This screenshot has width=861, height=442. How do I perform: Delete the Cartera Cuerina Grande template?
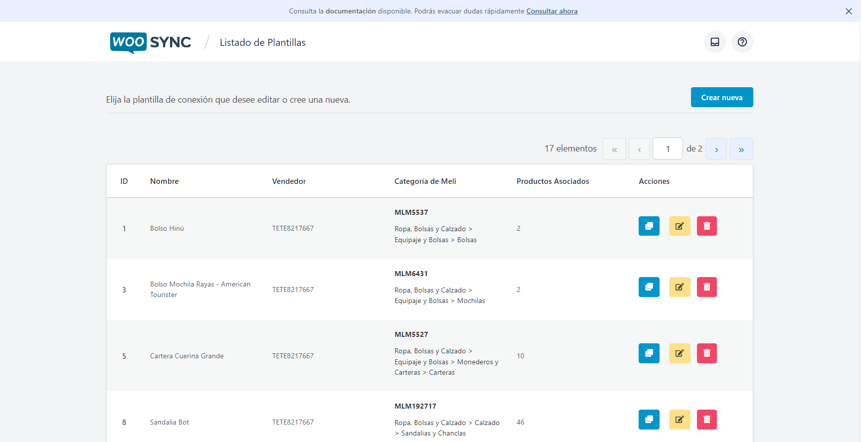[706, 353]
